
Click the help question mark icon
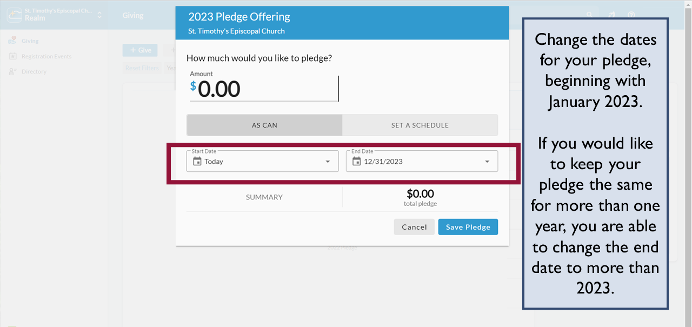click(x=631, y=15)
